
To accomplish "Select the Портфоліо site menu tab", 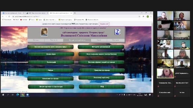I will tap(54, 40).
